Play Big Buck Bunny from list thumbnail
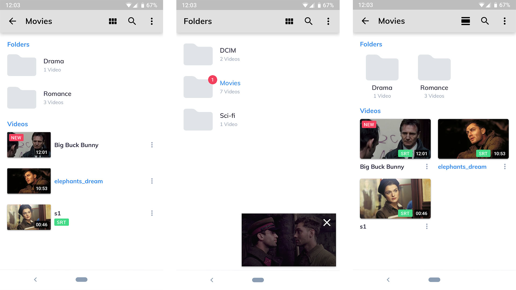This screenshot has width=516, height=290. pos(29,145)
